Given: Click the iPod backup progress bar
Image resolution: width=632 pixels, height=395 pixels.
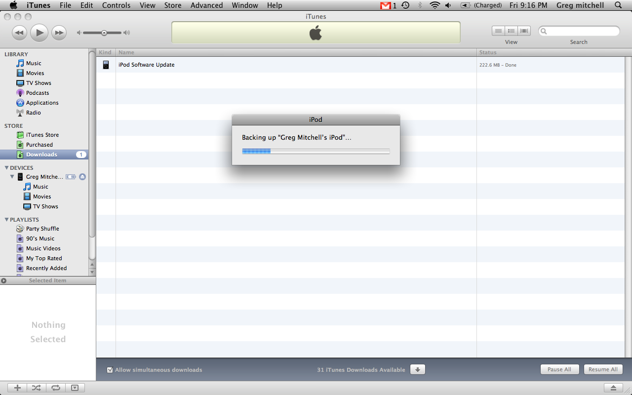Looking at the screenshot, I should tap(316, 151).
